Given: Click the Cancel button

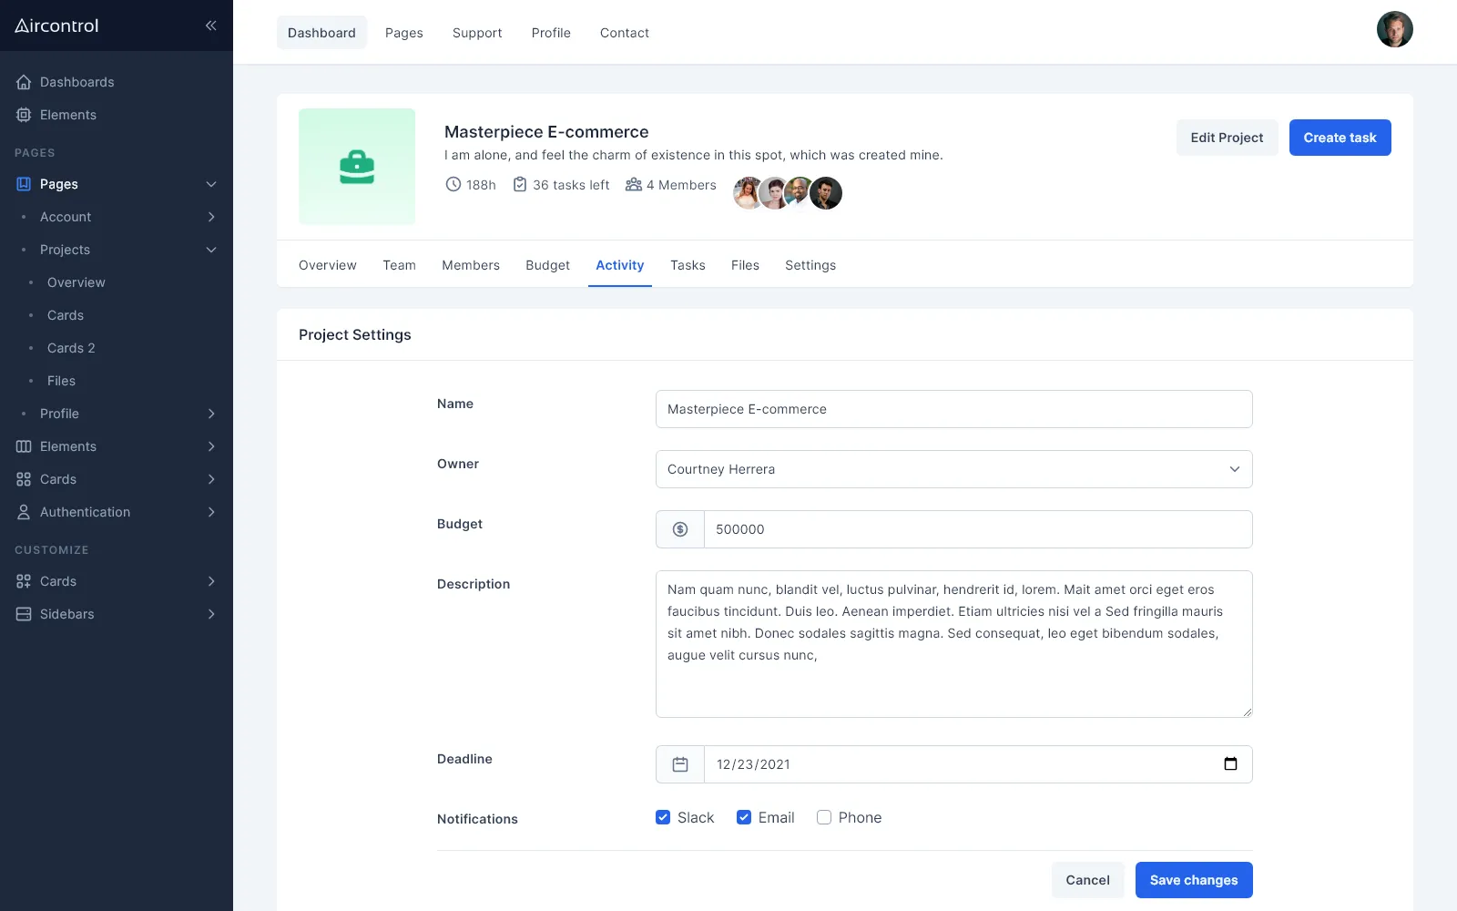Looking at the screenshot, I should 1087,880.
